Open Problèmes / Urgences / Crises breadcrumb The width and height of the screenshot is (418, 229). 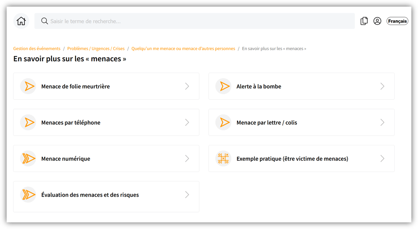click(96, 49)
